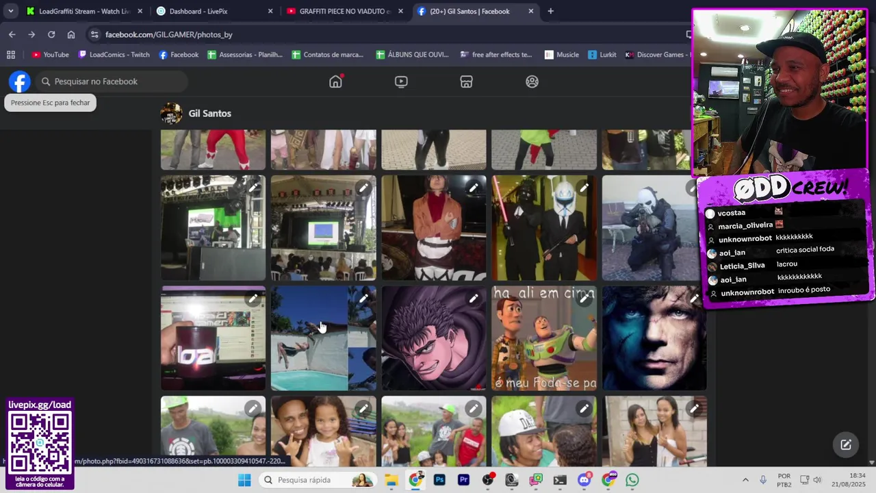Open the two women photo thumbnail

[x=654, y=431]
